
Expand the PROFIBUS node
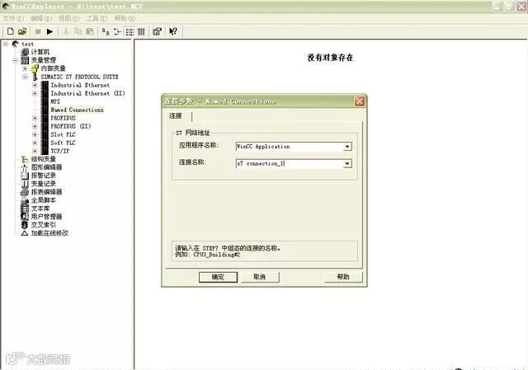[35, 118]
